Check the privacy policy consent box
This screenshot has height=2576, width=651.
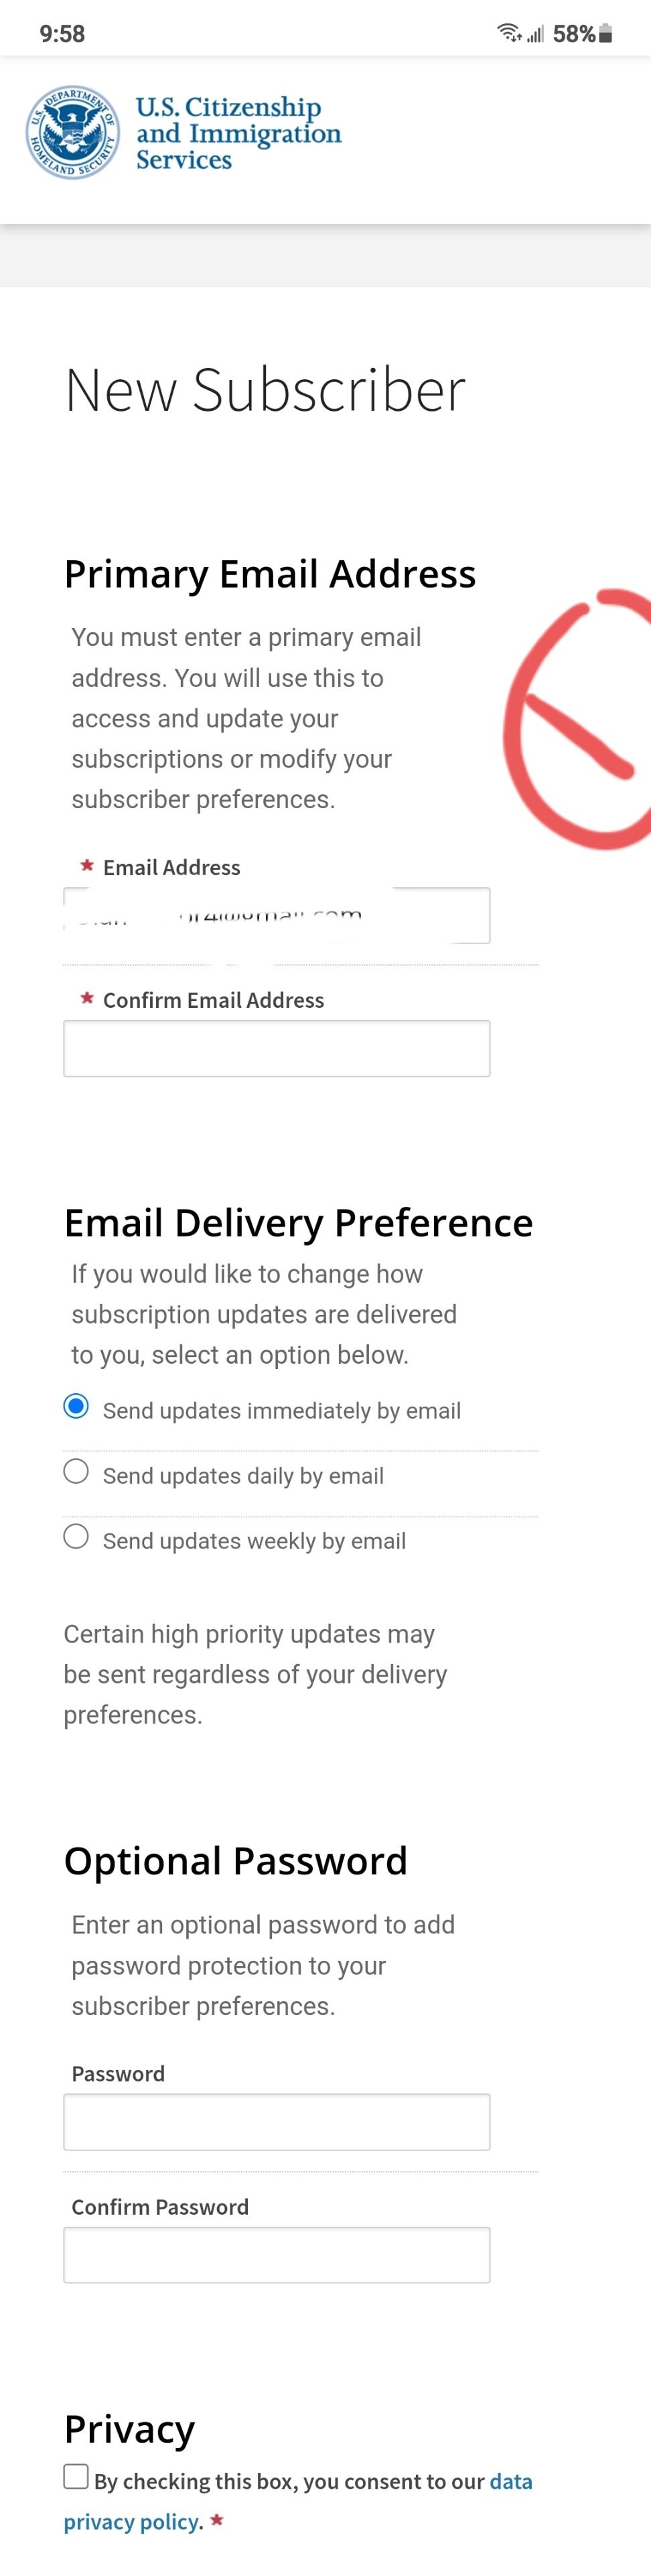pyautogui.click(x=76, y=2476)
